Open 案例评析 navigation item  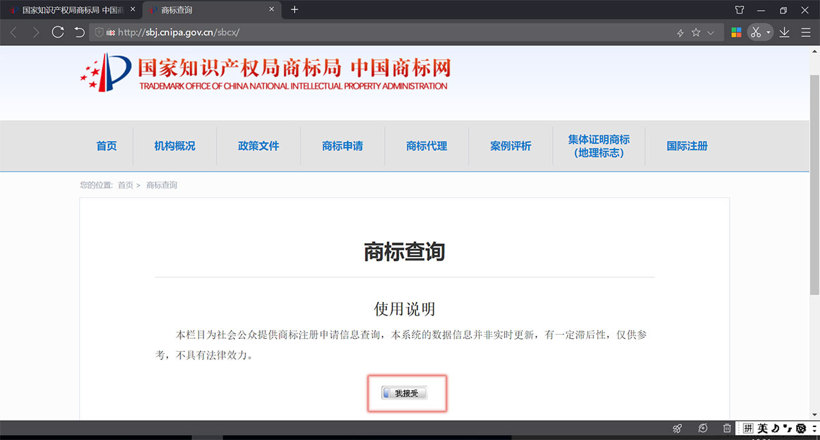[510, 146]
